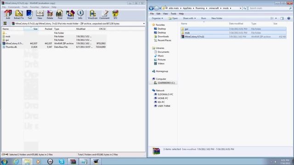Run VirusScan from WinRAR toolbar
The height and width of the screenshot is (165, 294).
pyautogui.click(x=93, y=15)
